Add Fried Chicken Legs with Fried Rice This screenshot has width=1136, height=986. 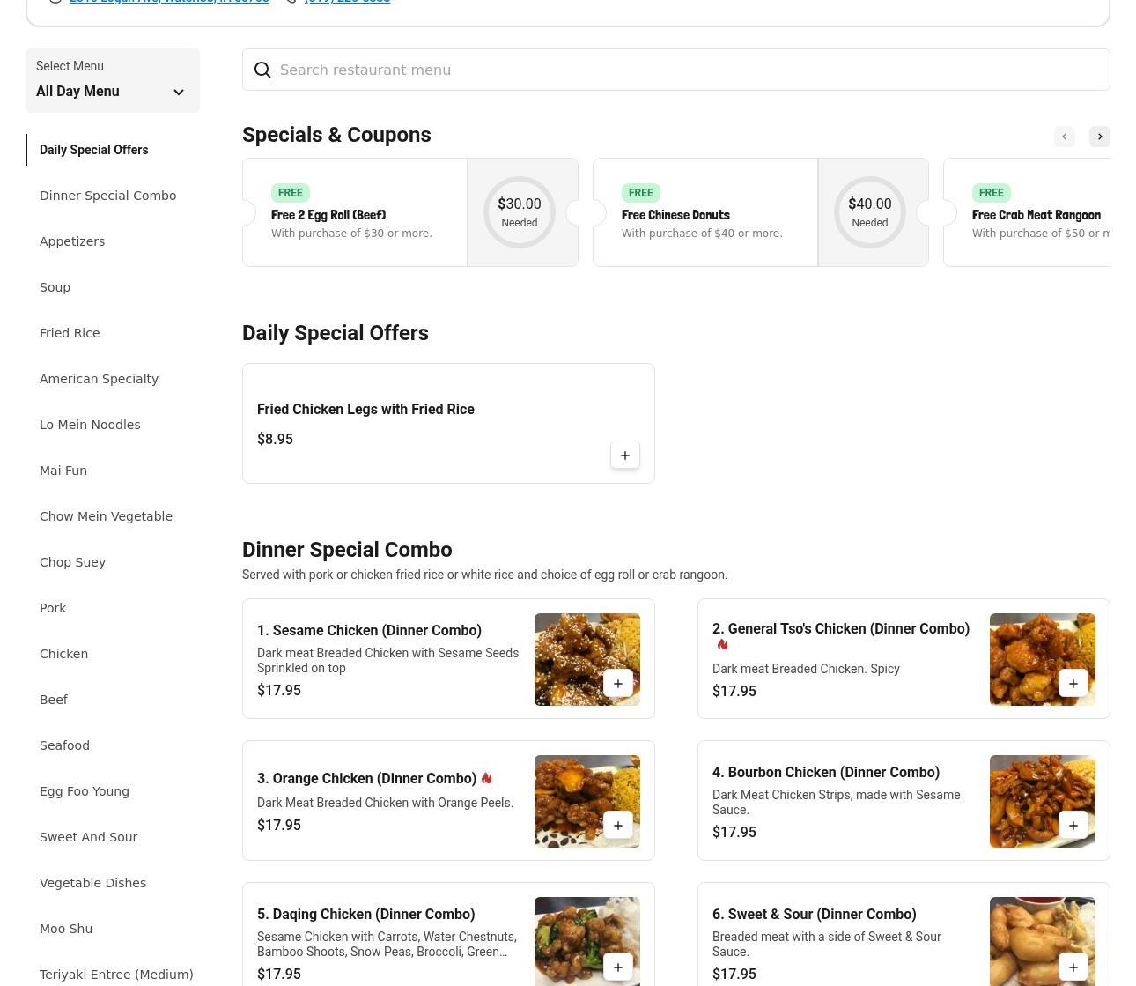[624, 456]
